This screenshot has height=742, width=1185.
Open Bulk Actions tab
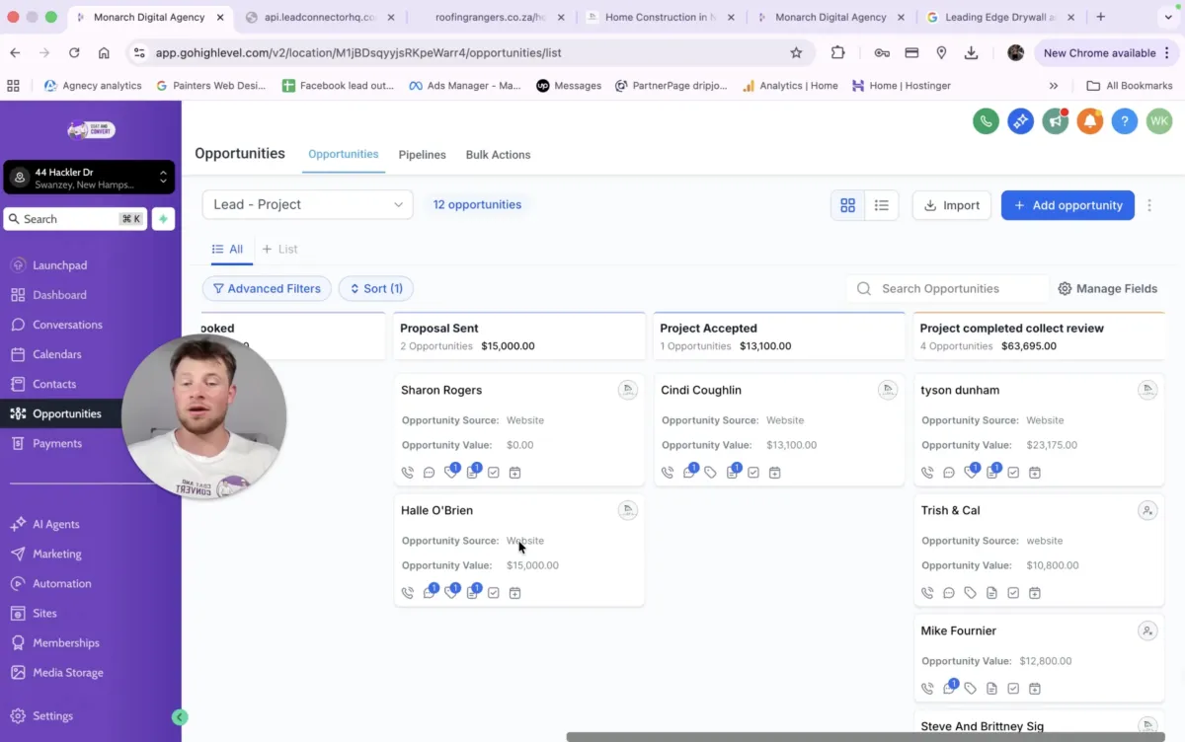point(498,155)
